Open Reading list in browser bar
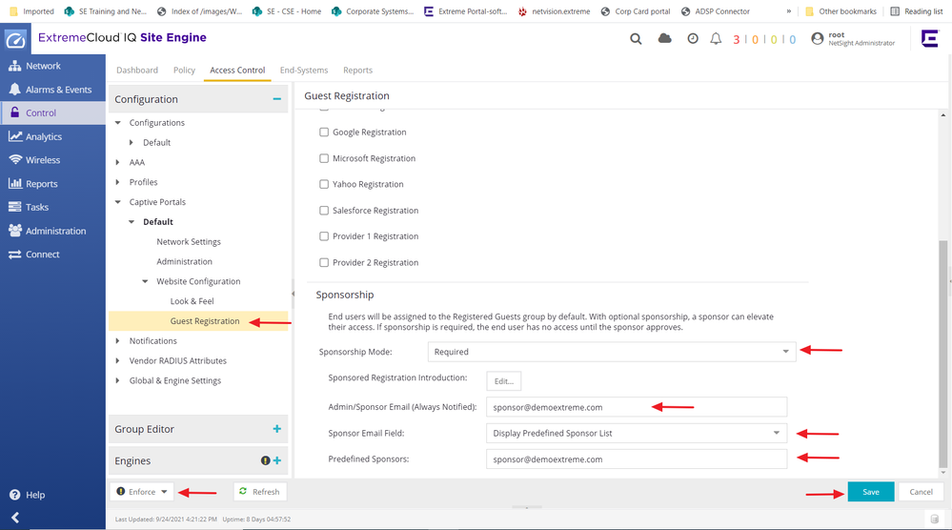The height and width of the screenshot is (530, 952). pos(917,10)
